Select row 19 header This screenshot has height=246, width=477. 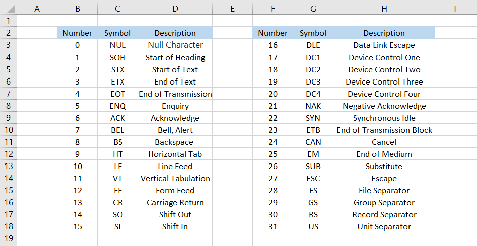pos(8,238)
